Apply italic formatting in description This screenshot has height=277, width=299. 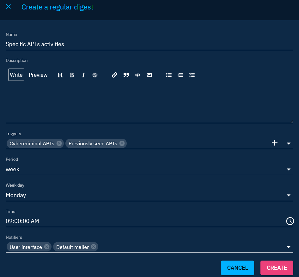pos(83,75)
